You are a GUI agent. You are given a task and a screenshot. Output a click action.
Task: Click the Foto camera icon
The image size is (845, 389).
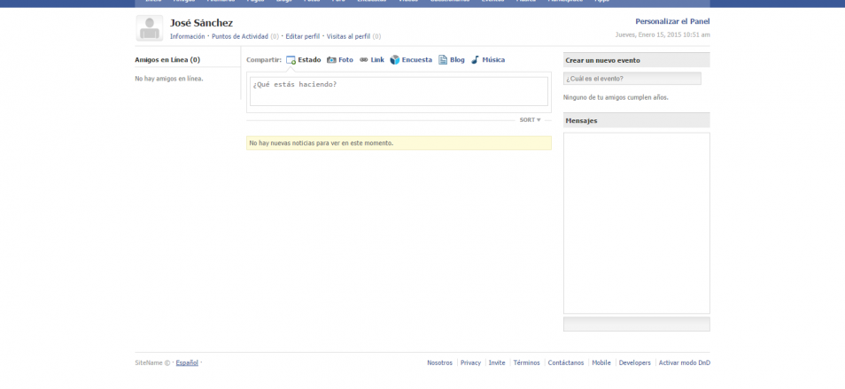click(x=331, y=60)
